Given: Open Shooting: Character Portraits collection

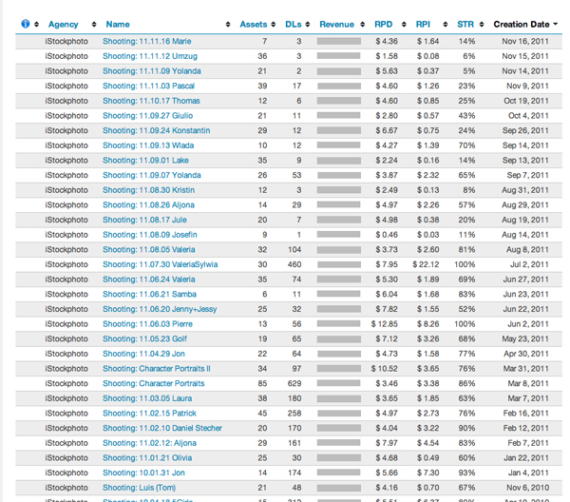Looking at the screenshot, I should pos(153,384).
